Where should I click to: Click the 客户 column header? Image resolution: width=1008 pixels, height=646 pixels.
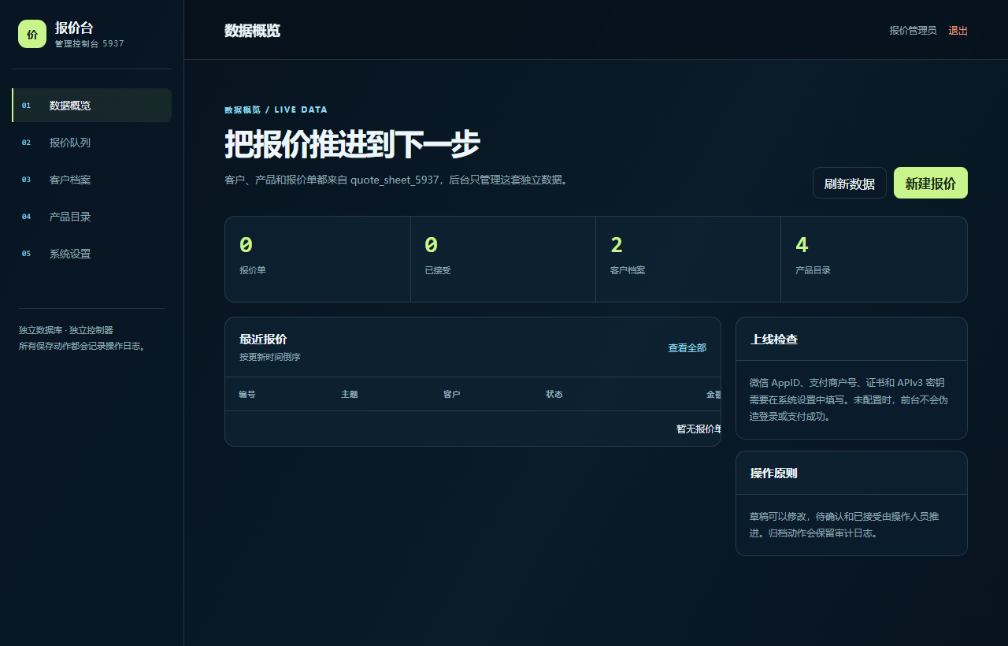tap(452, 394)
